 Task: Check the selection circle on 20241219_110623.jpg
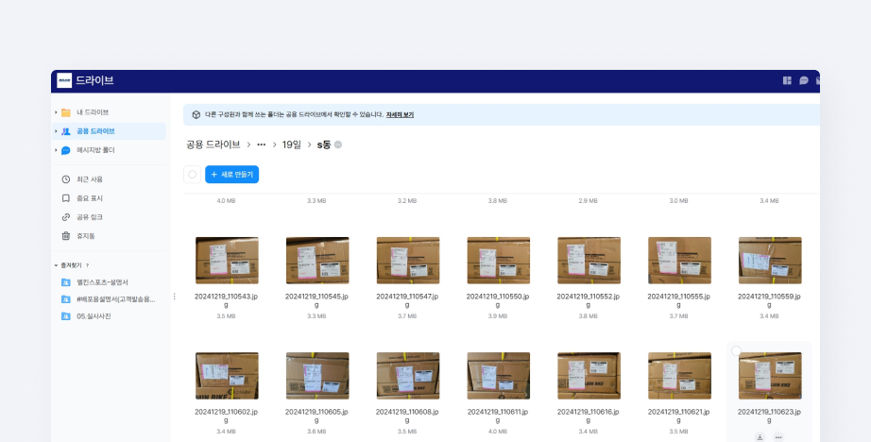coord(737,351)
